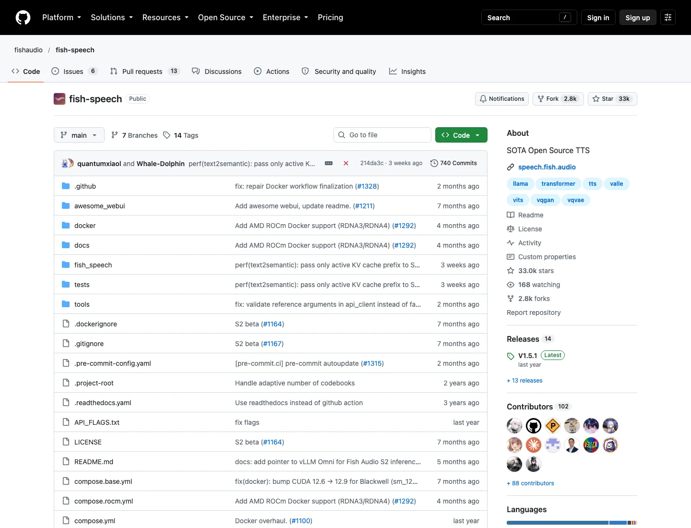The image size is (691, 528).
Task: Expand the Solutions menu
Action: coord(112,17)
